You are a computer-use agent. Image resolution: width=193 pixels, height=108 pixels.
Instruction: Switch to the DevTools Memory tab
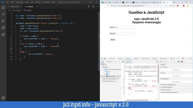tap(154, 58)
